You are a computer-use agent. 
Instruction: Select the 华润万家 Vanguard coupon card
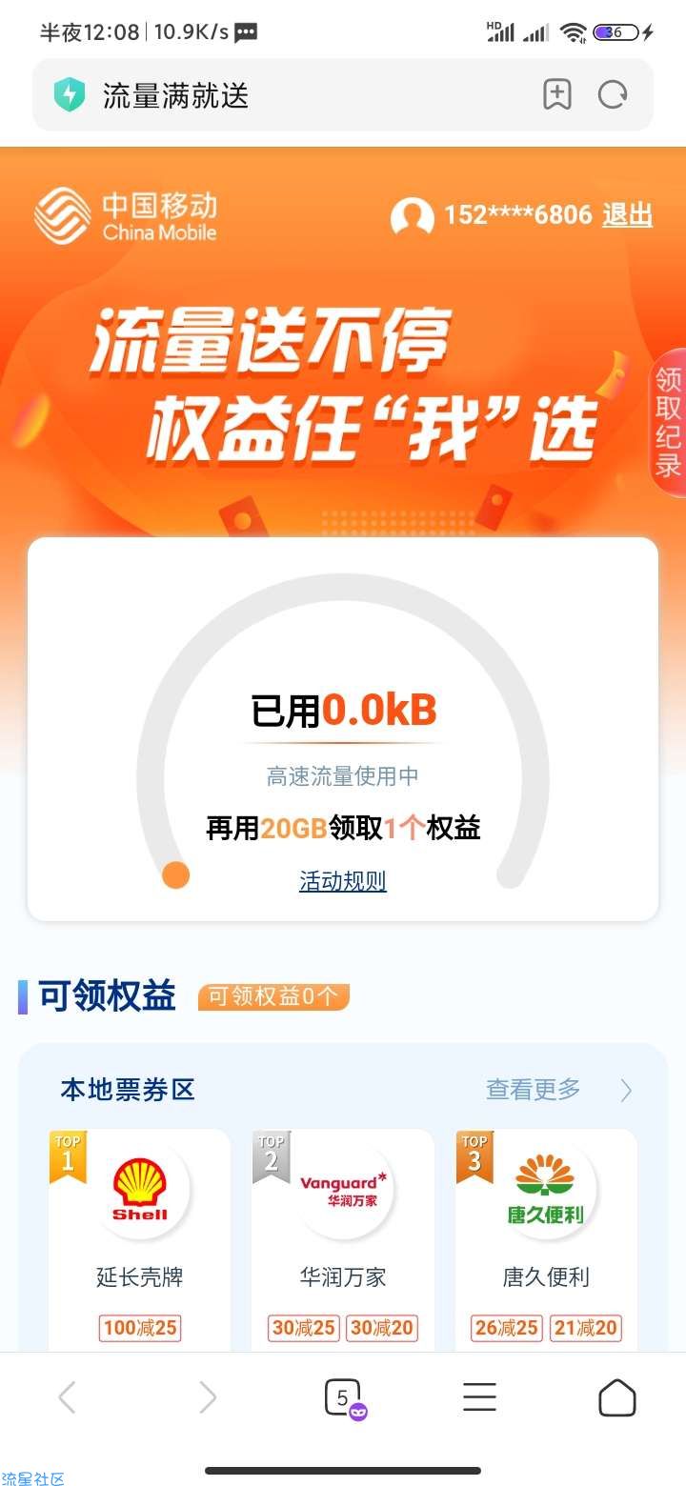[x=343, y=1240]
